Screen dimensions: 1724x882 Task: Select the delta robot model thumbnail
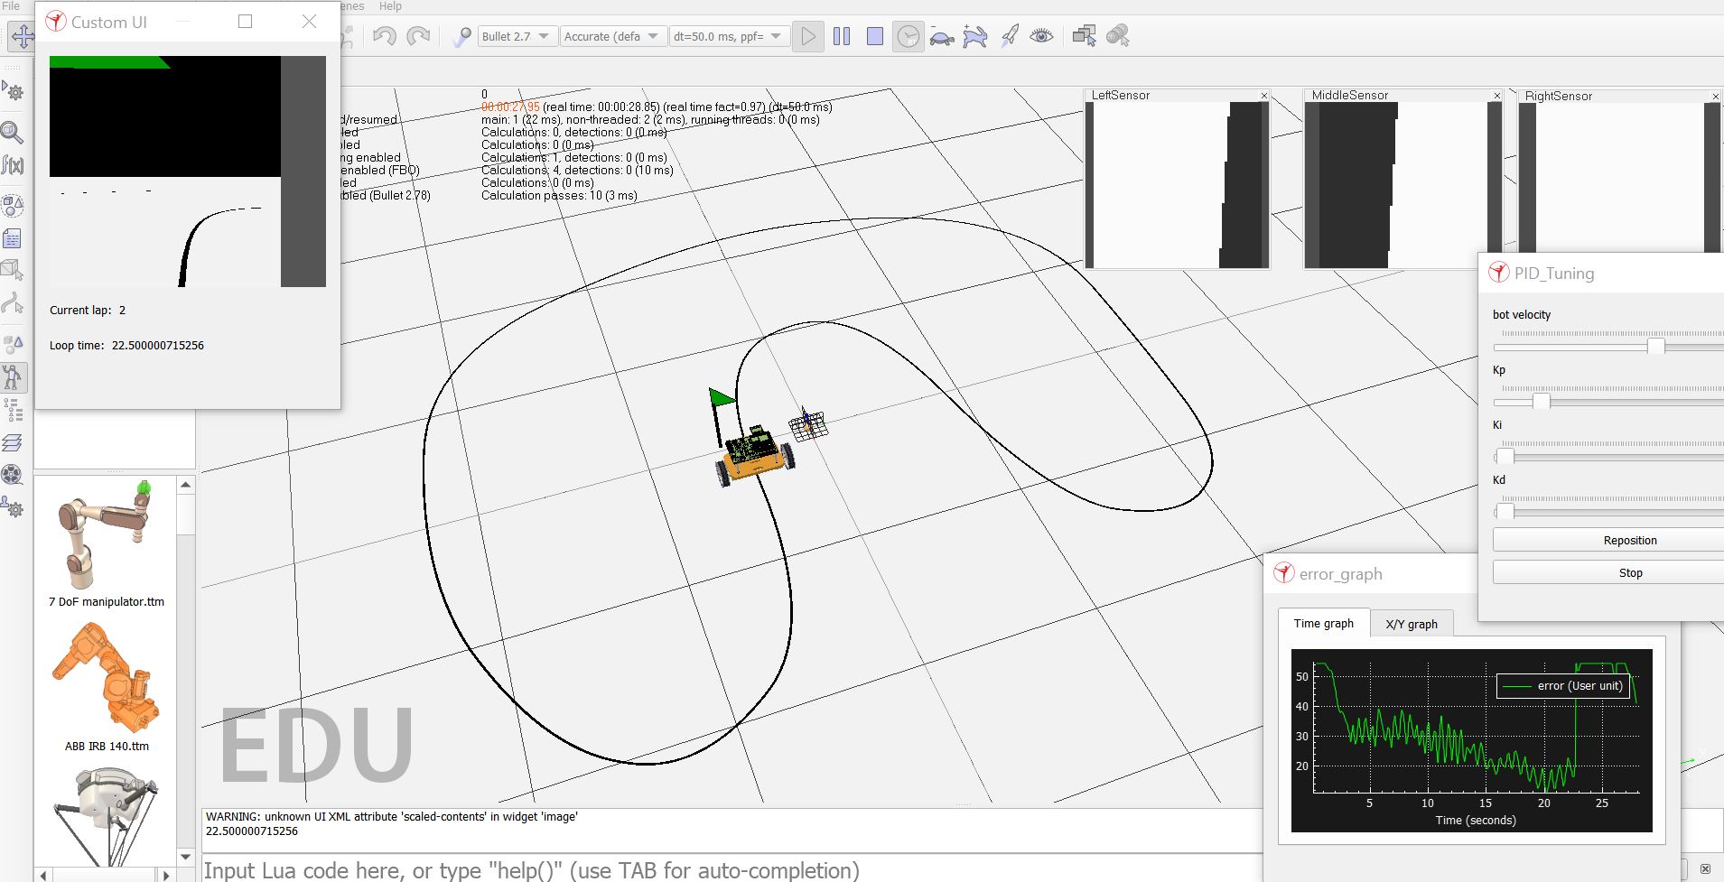point(107,817)
